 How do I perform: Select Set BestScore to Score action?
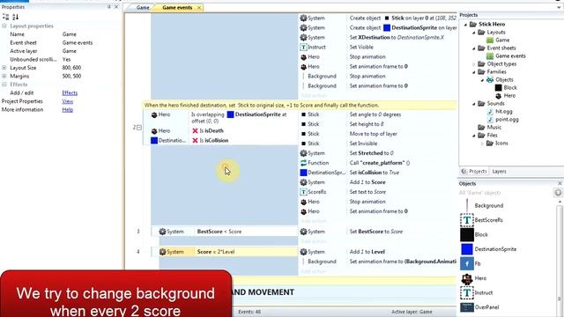coord(376,232)
